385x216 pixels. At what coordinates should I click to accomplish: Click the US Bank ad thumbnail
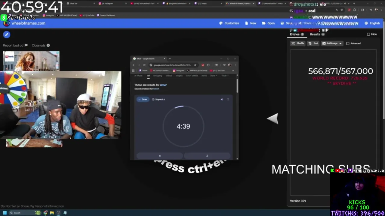pyautogui.click(x=31, y=61)
